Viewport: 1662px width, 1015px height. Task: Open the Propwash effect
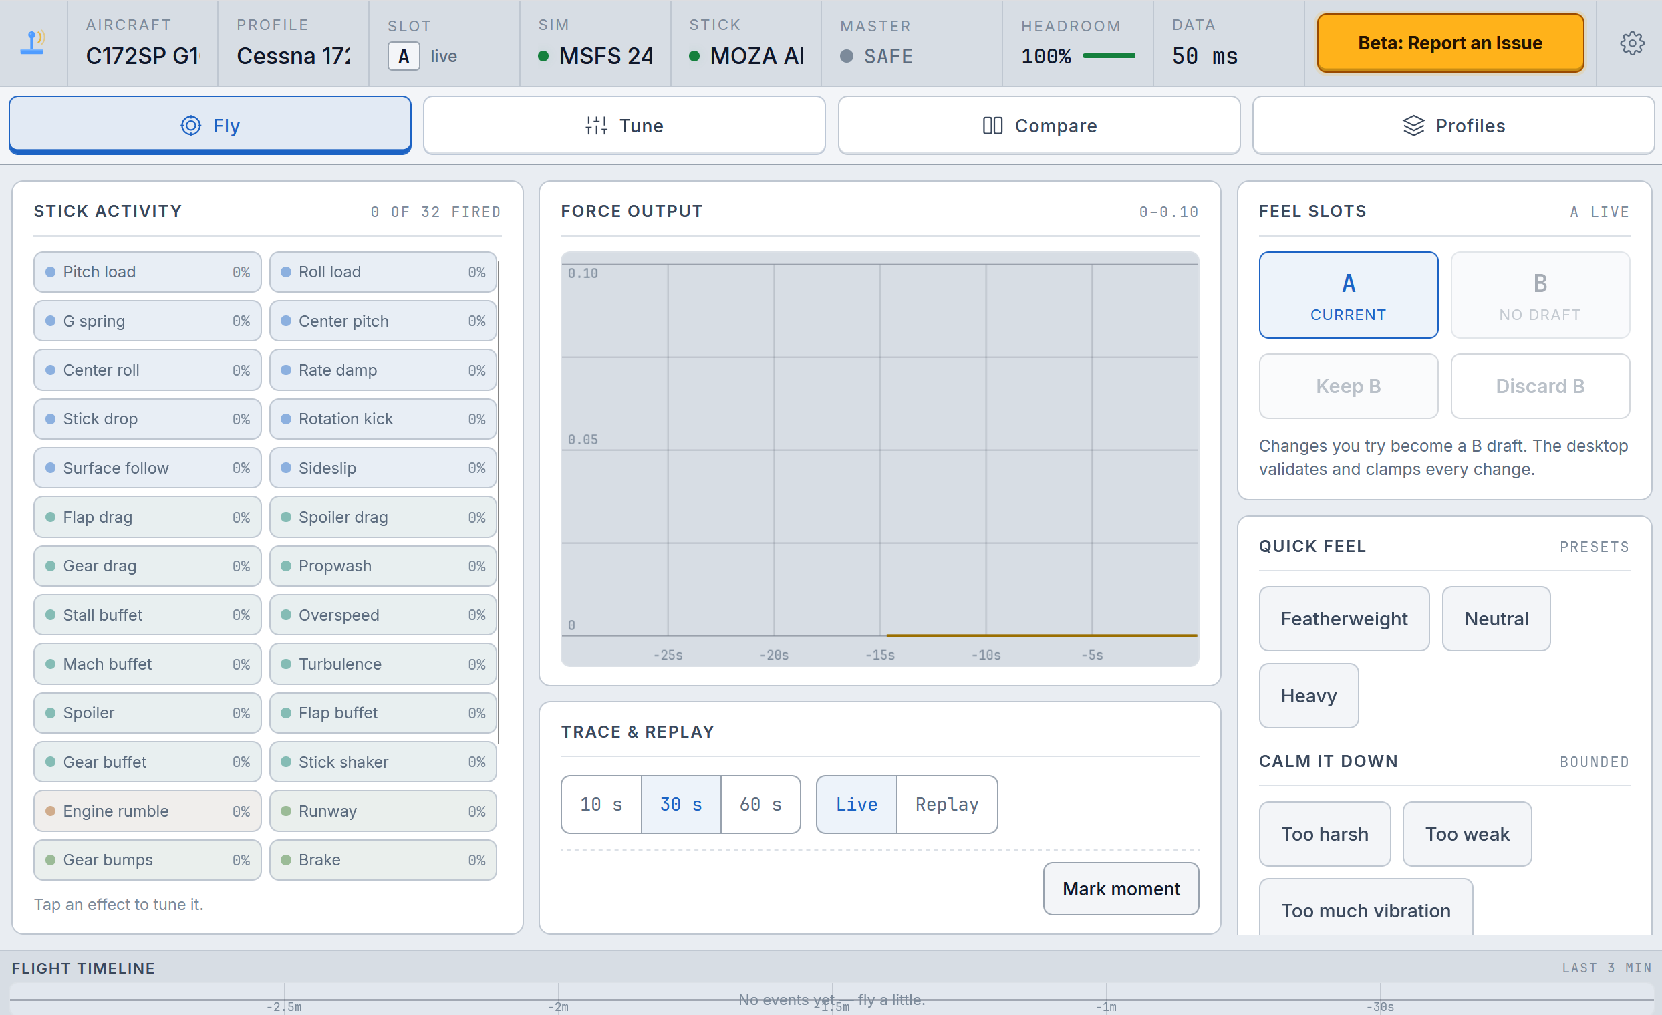pyautogui.click(x=382, y=566)
